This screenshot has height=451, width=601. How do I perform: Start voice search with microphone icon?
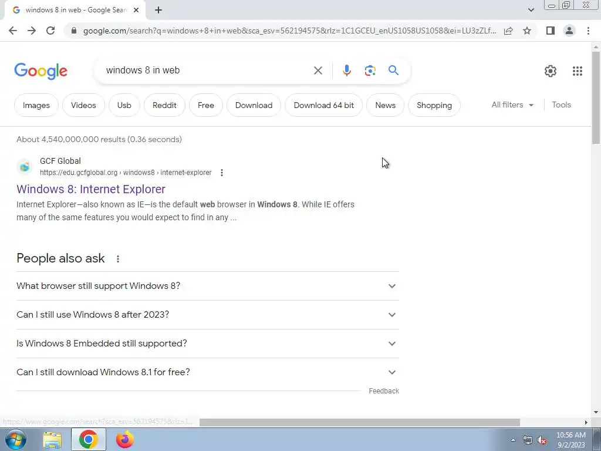pos(346,70)
